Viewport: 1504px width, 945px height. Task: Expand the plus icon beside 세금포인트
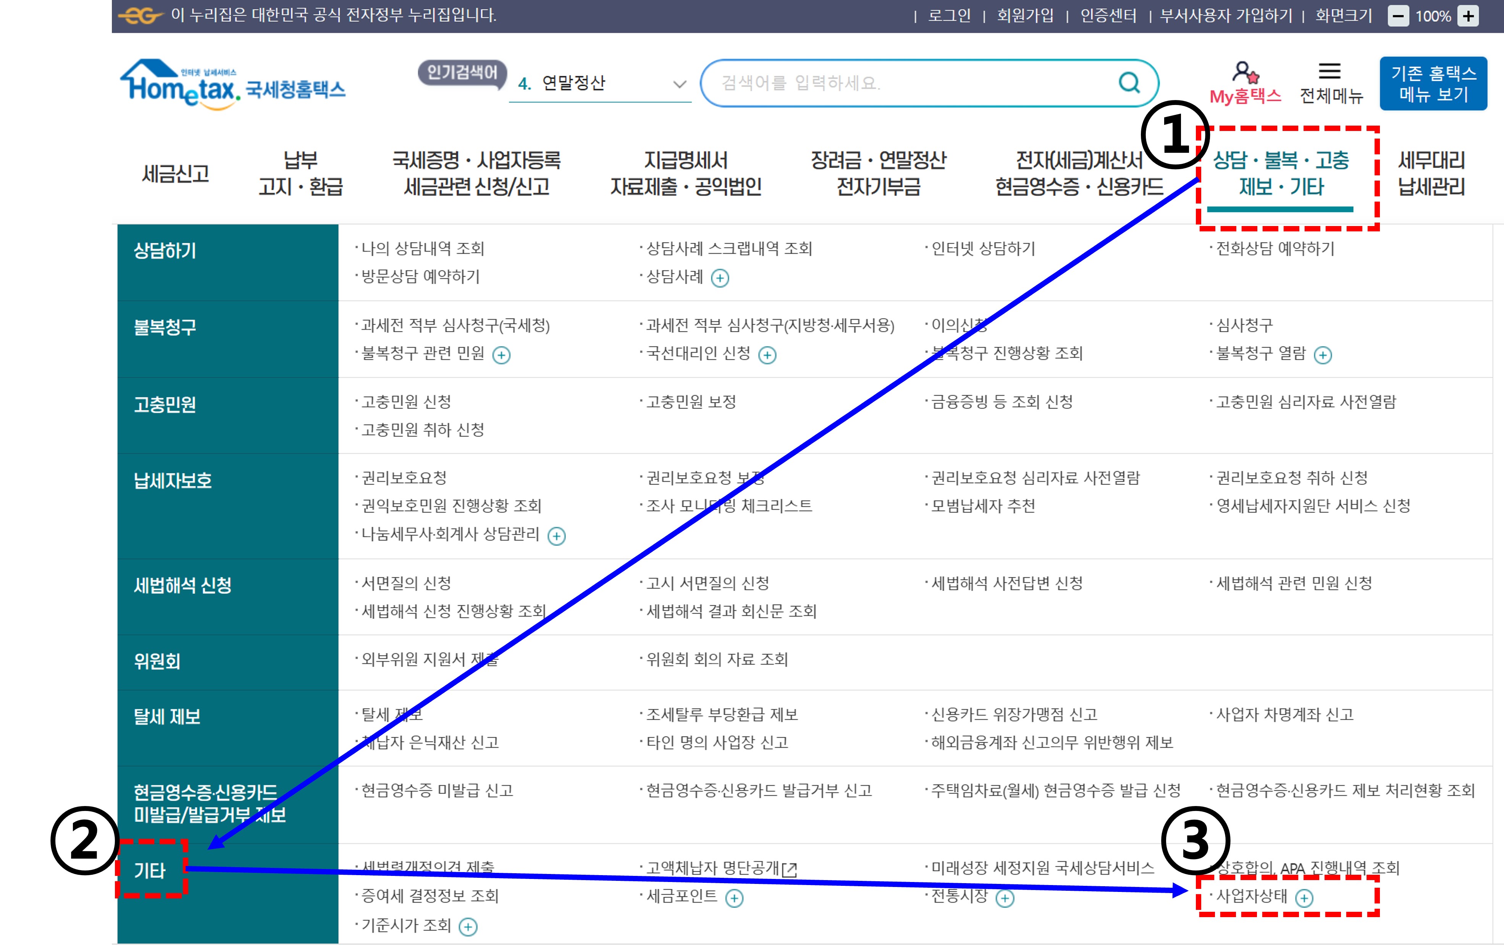tap(735, 898)
